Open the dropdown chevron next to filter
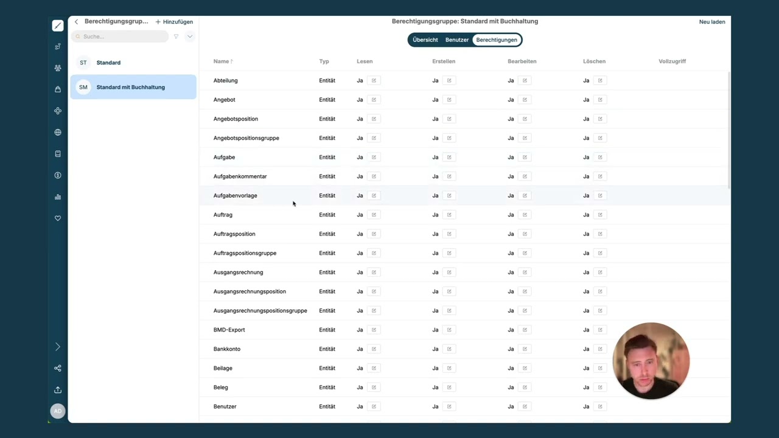Image resolution: width=779 pixels, height=438 pixels. [x=190, y=36]
